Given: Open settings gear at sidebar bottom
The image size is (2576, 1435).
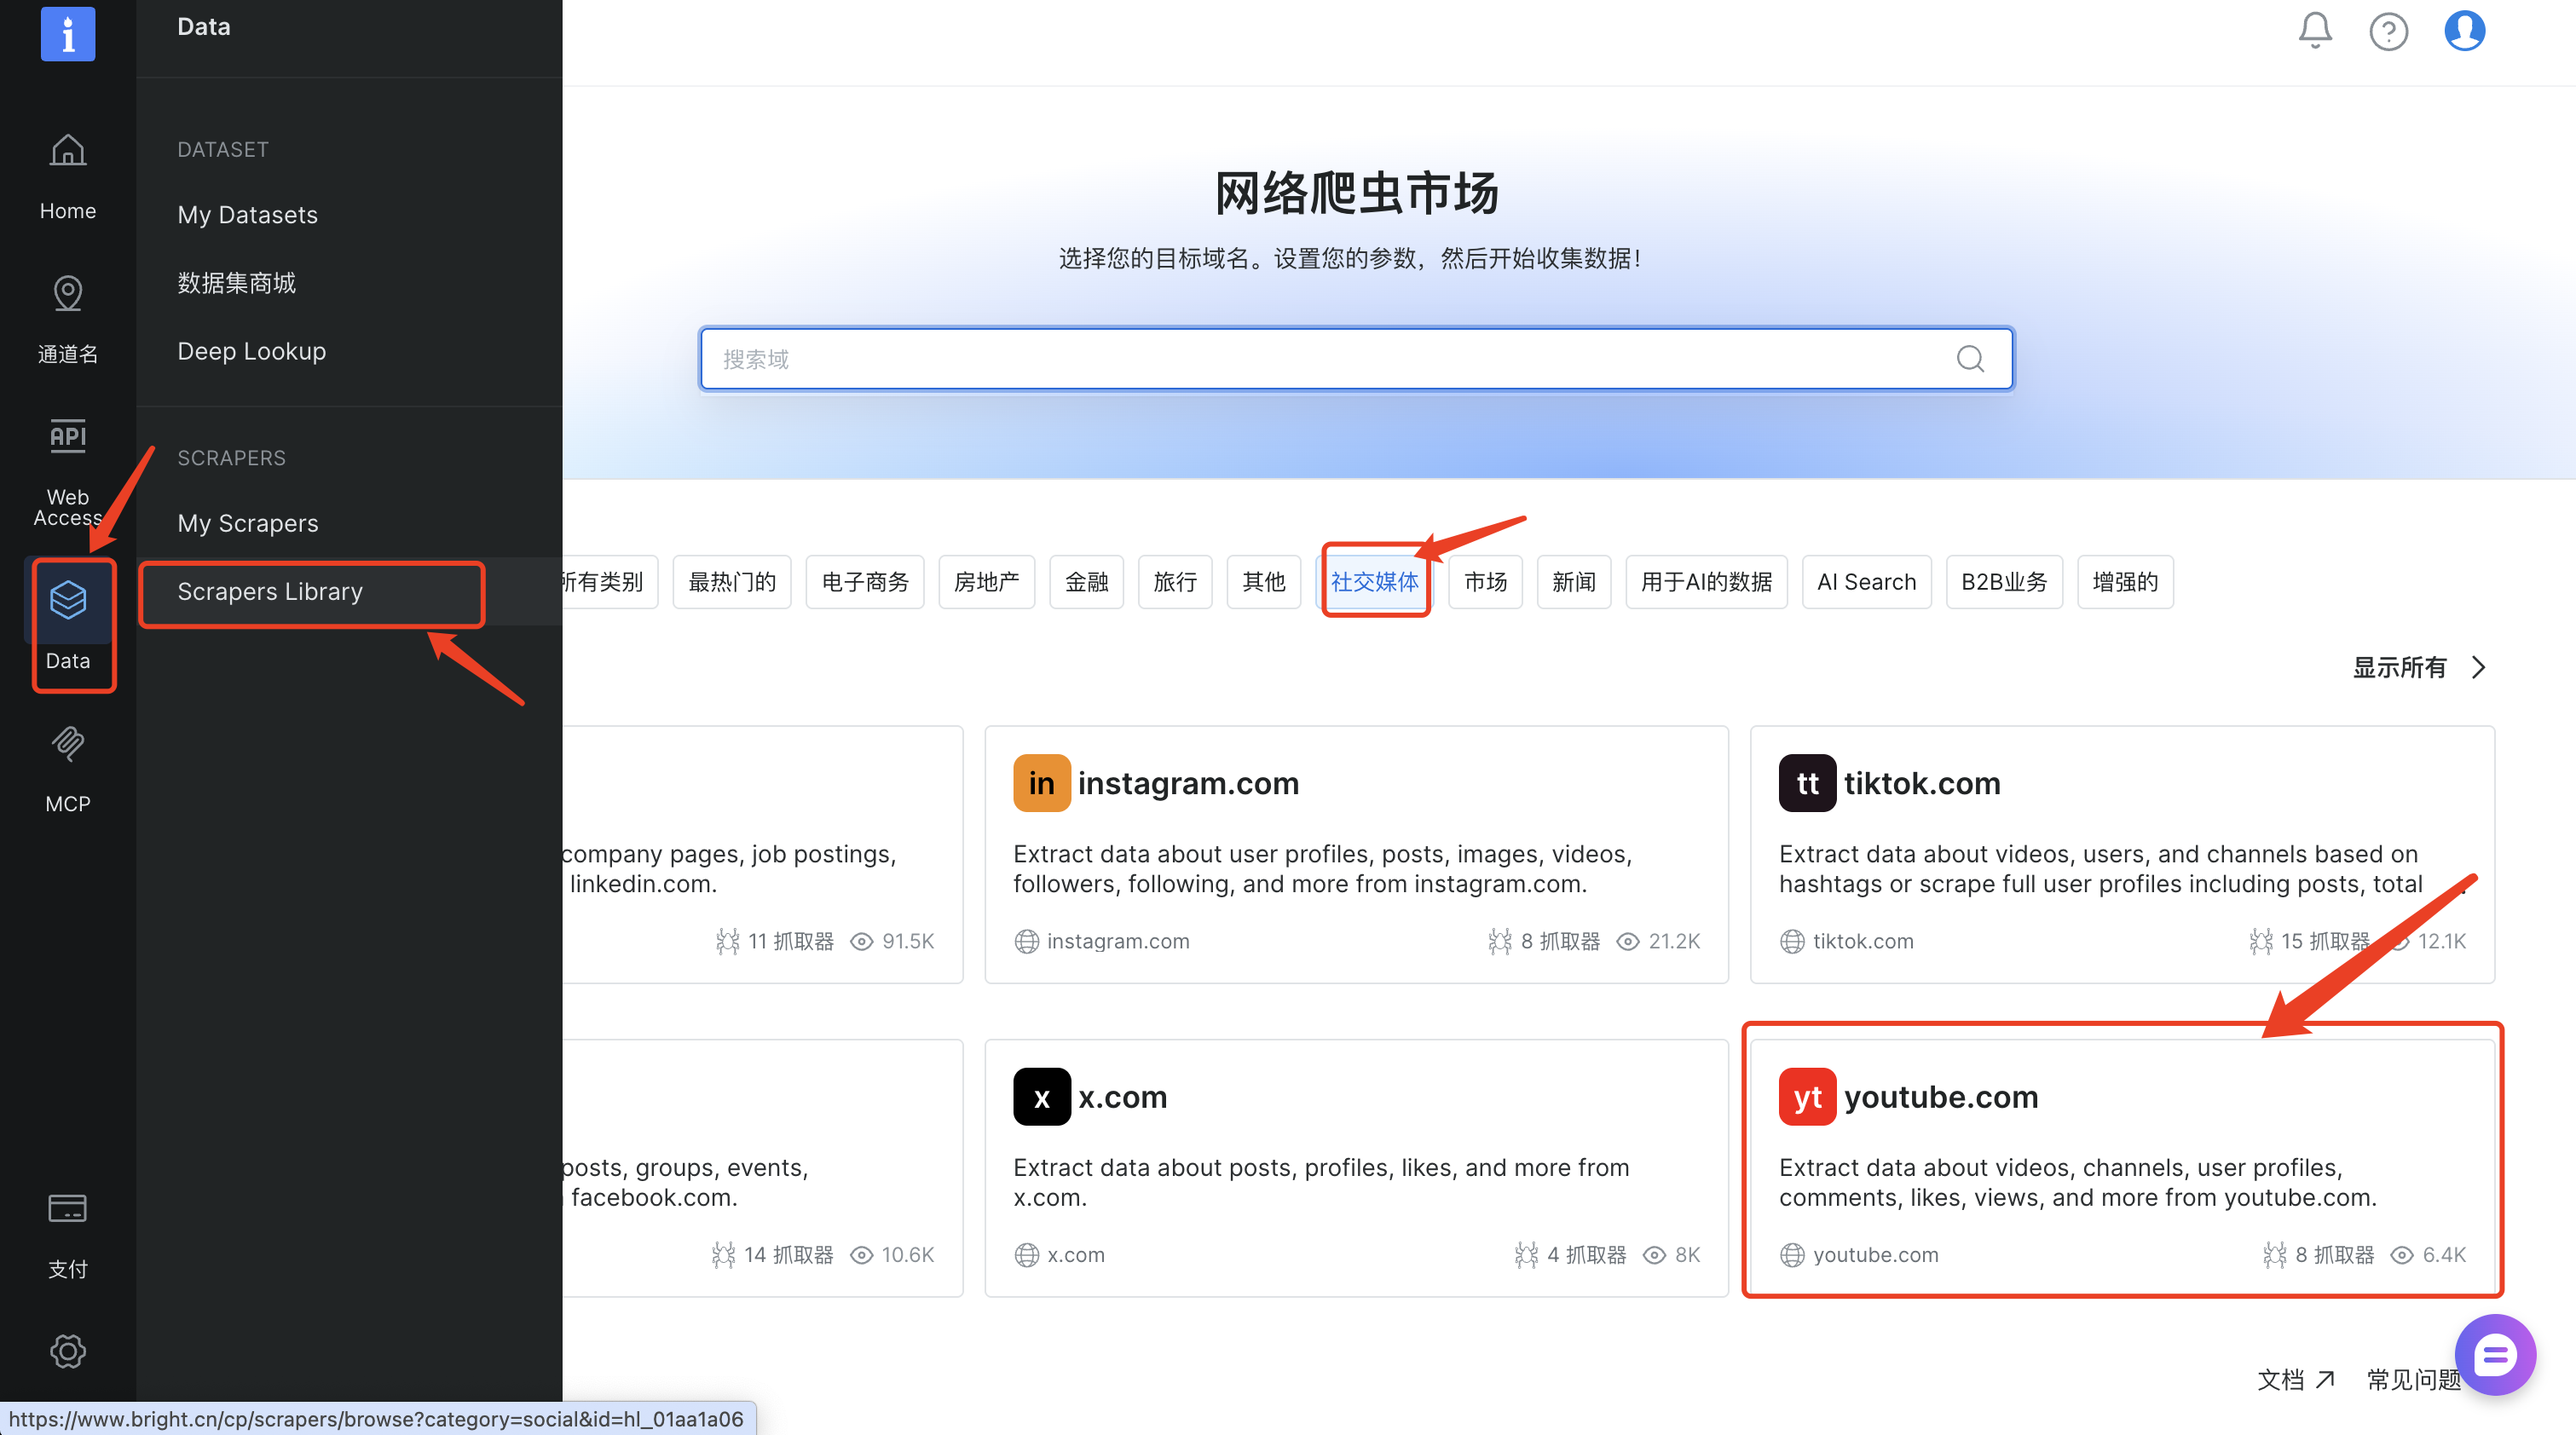Looking at the screenshot, I should pyautogui.click(x=68, y=1351).
